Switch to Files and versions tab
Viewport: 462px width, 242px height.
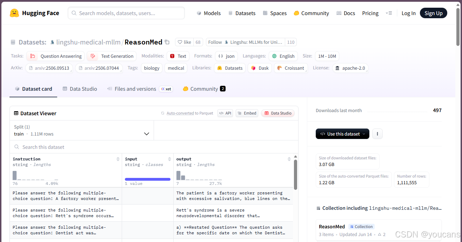(140, 89)
